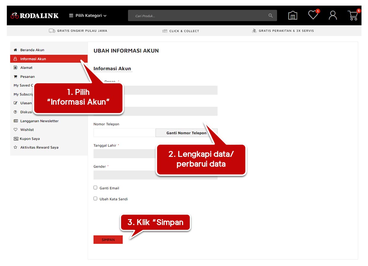368x266 pixels.
Task: Click the Rodalink logo
Action: [x=35, y=16]
